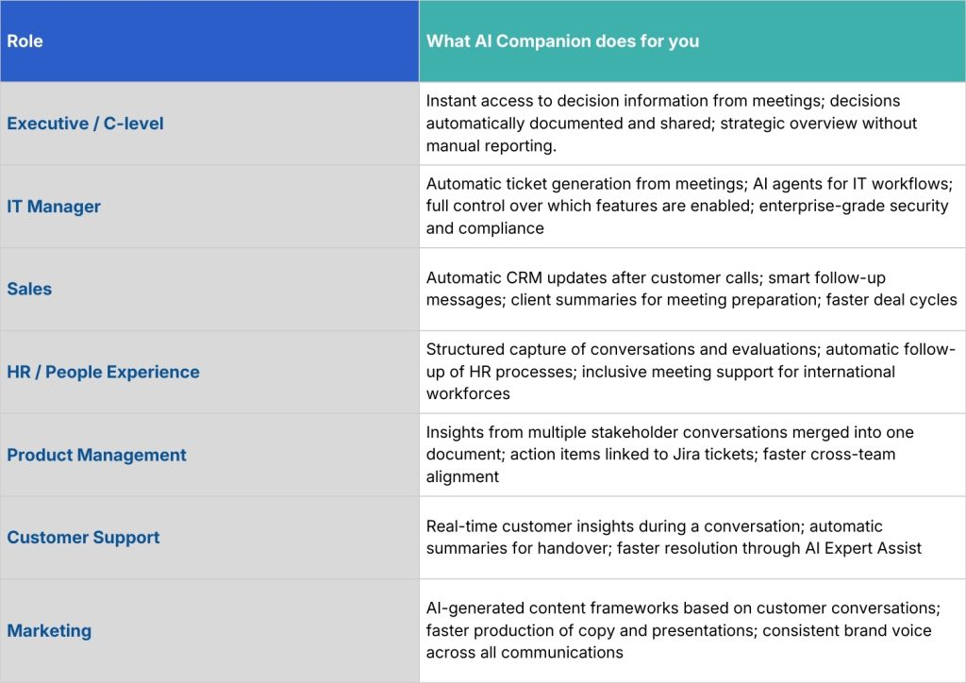Open the Customer Support role link

point(83,537)
